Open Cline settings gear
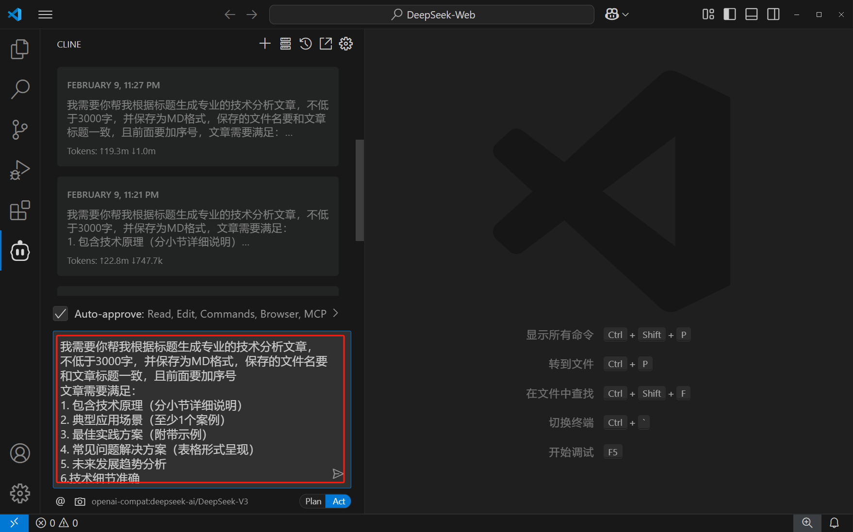This screenshot has width=853, height=532. pyautogui.click(x=346, y=44)
